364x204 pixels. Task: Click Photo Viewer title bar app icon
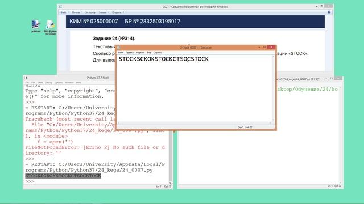[60, 7]
